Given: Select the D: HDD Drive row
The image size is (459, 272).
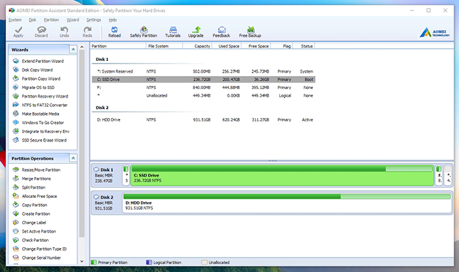Looking at the screenshot, I should pos(203,120).
